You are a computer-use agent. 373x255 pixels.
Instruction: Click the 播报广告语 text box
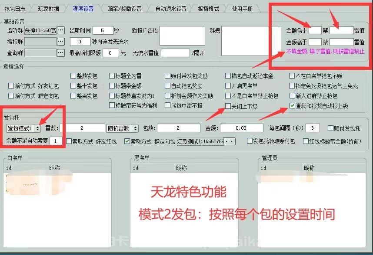(182, 36)
